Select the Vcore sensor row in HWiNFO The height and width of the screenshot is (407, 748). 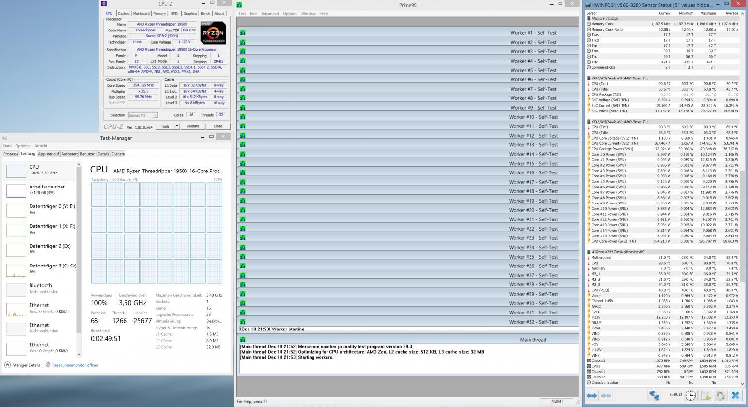(x=663, y=296)
